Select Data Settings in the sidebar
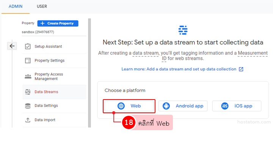This screenshot has height=162, width=273. [46, 106]
